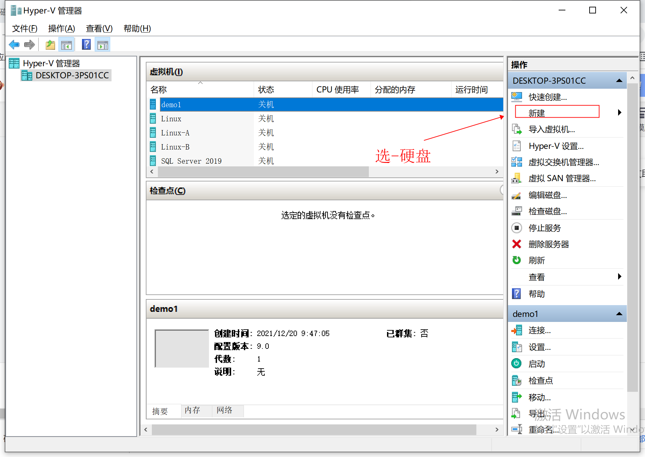Switch to the 网络 (Network) tab
The height and width of the screenshot is (457, 645).
pyautogui.click(x=224, y=410)
